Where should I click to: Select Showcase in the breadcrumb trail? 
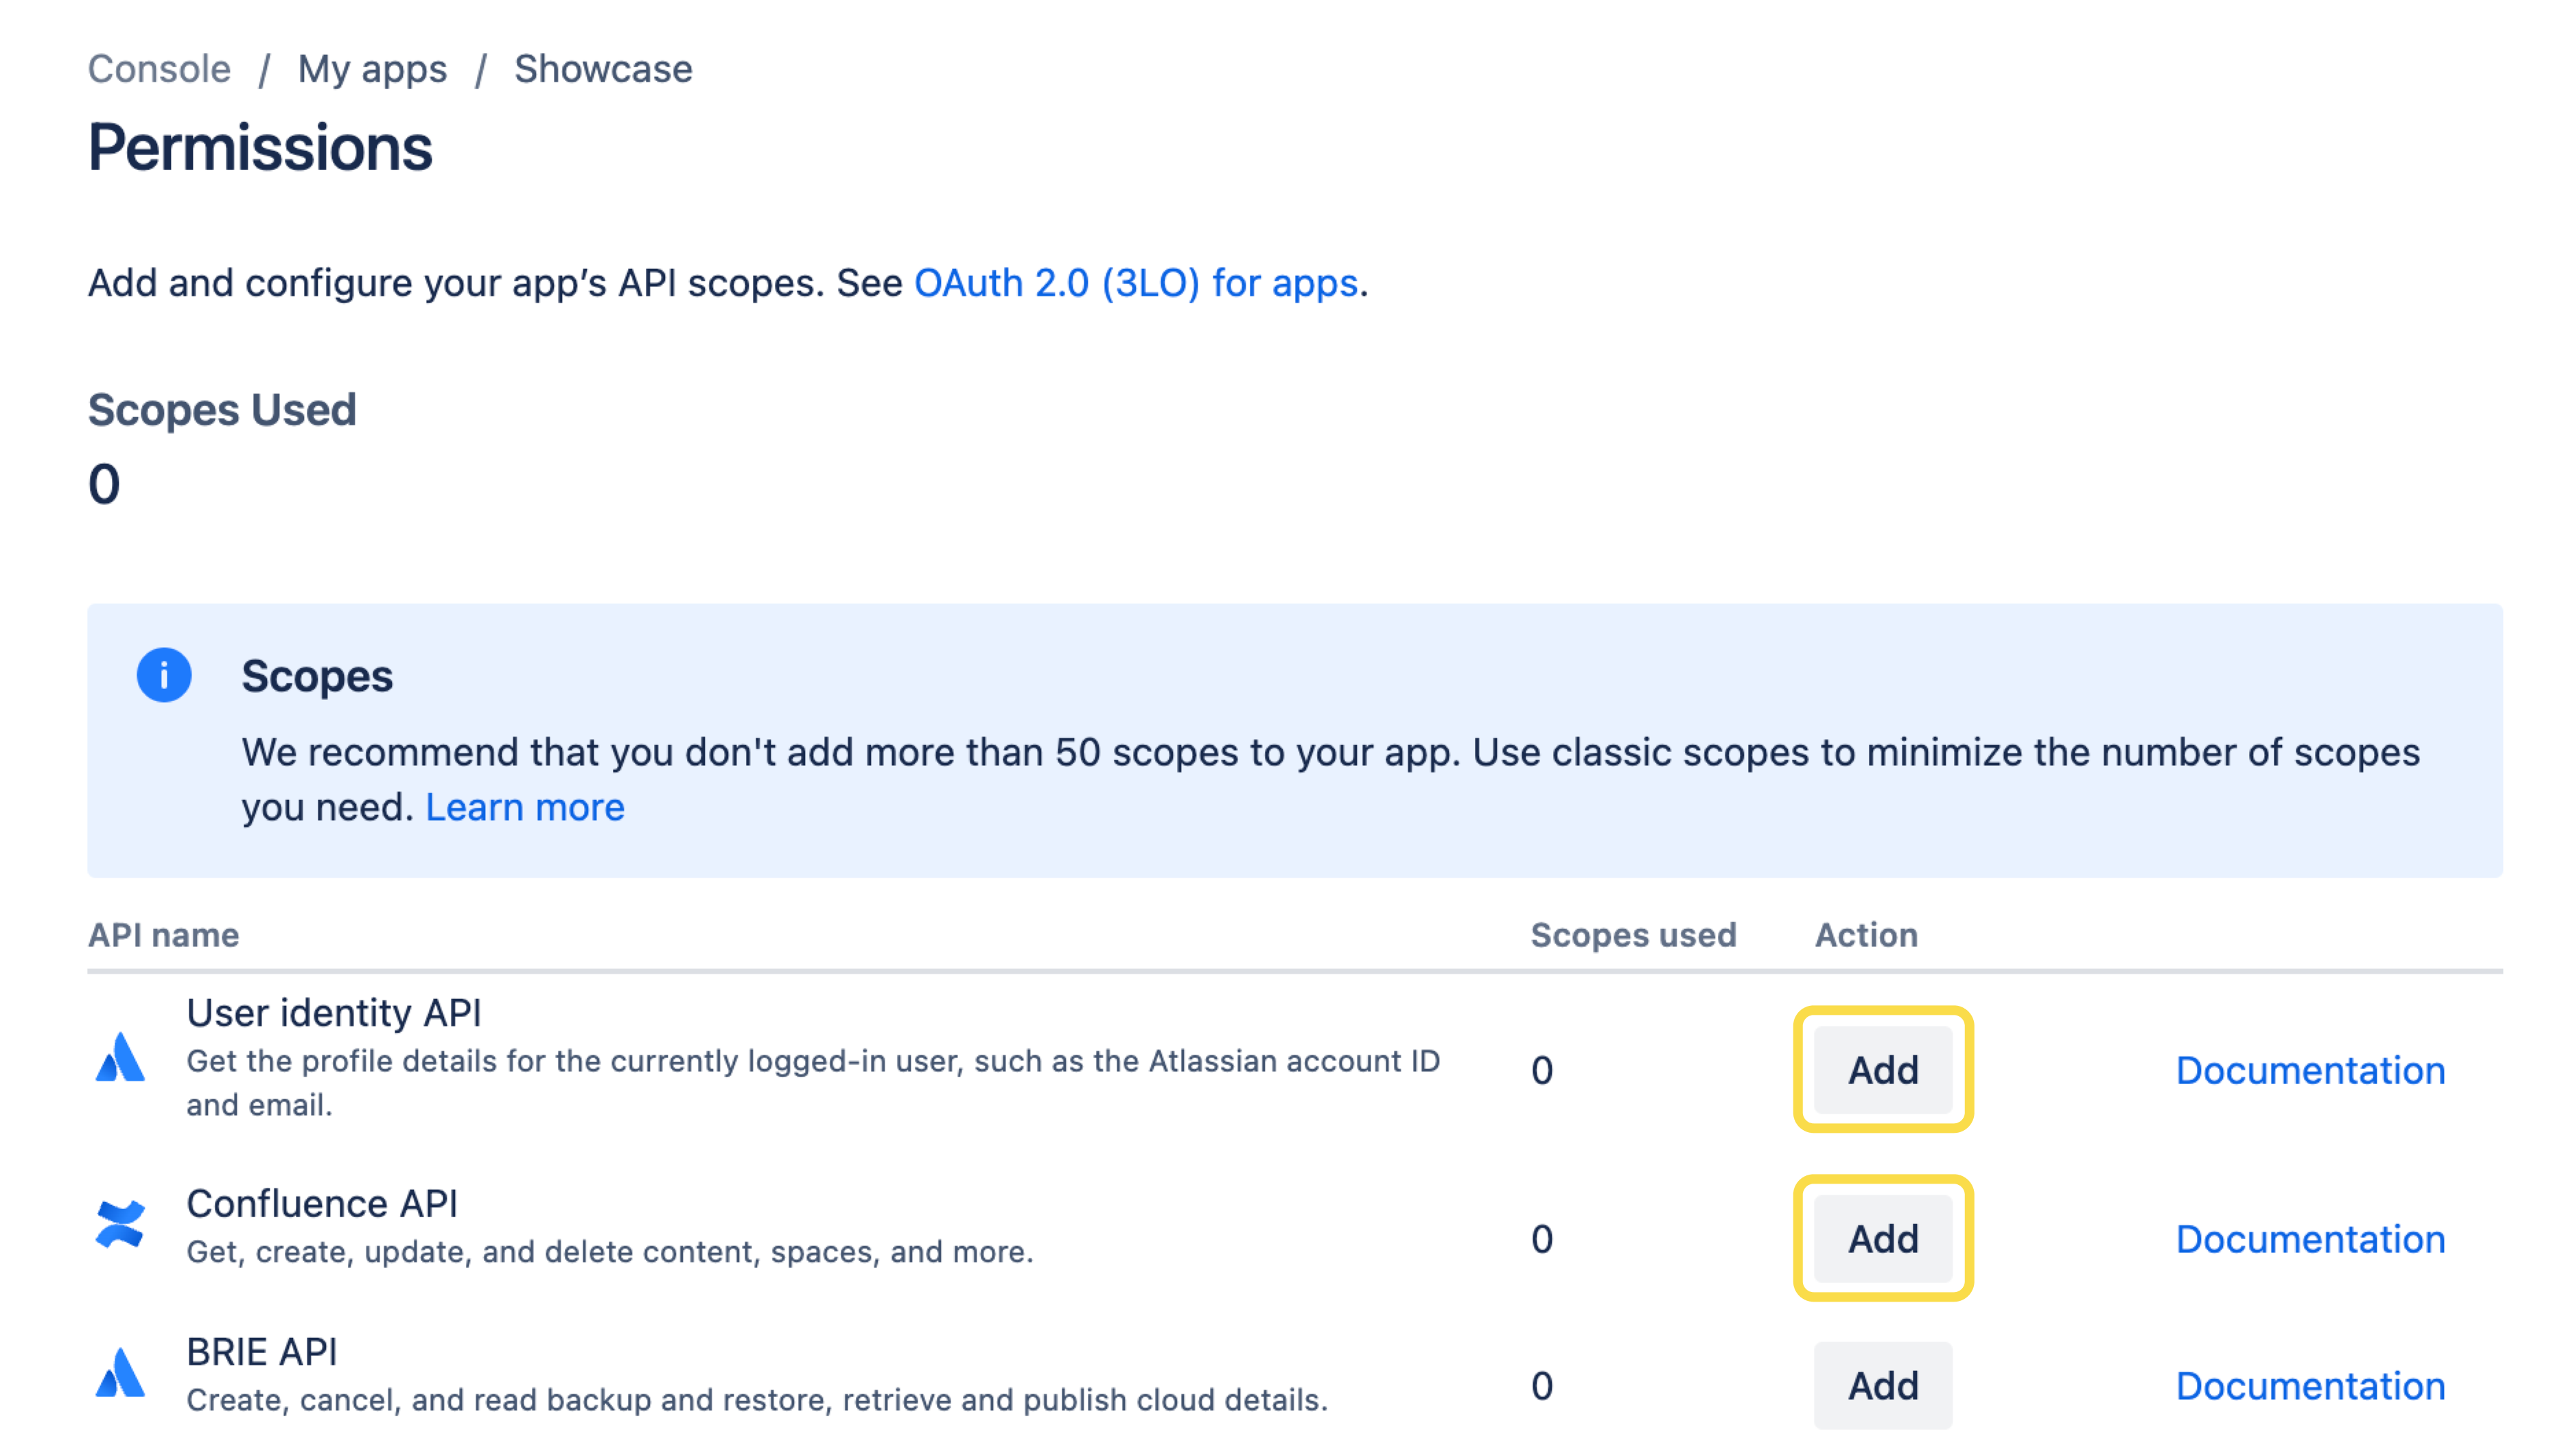(x=602, y=68)
